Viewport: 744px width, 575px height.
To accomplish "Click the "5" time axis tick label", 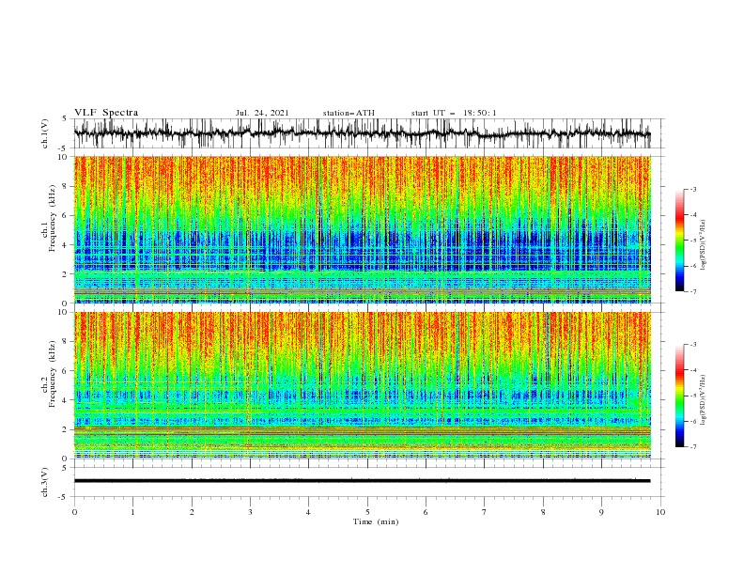I will 367,512.
